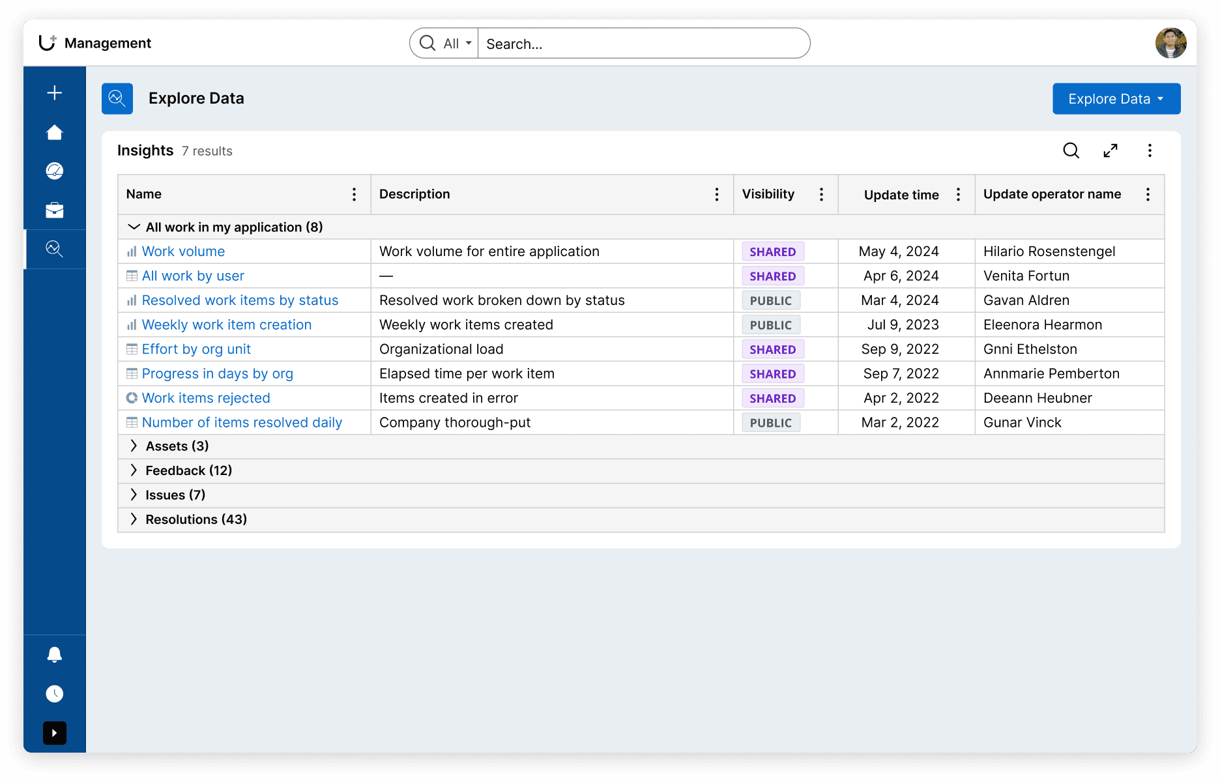The width and height of the screenshot is (1220, 780).
Task: Click the Annmarie Pemberton operator cell
Action: pos(1051,373)
